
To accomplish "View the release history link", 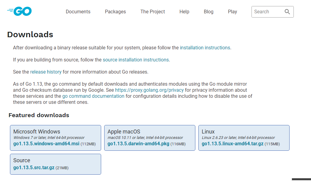I will pyautogui.click(x=46, y=72).
